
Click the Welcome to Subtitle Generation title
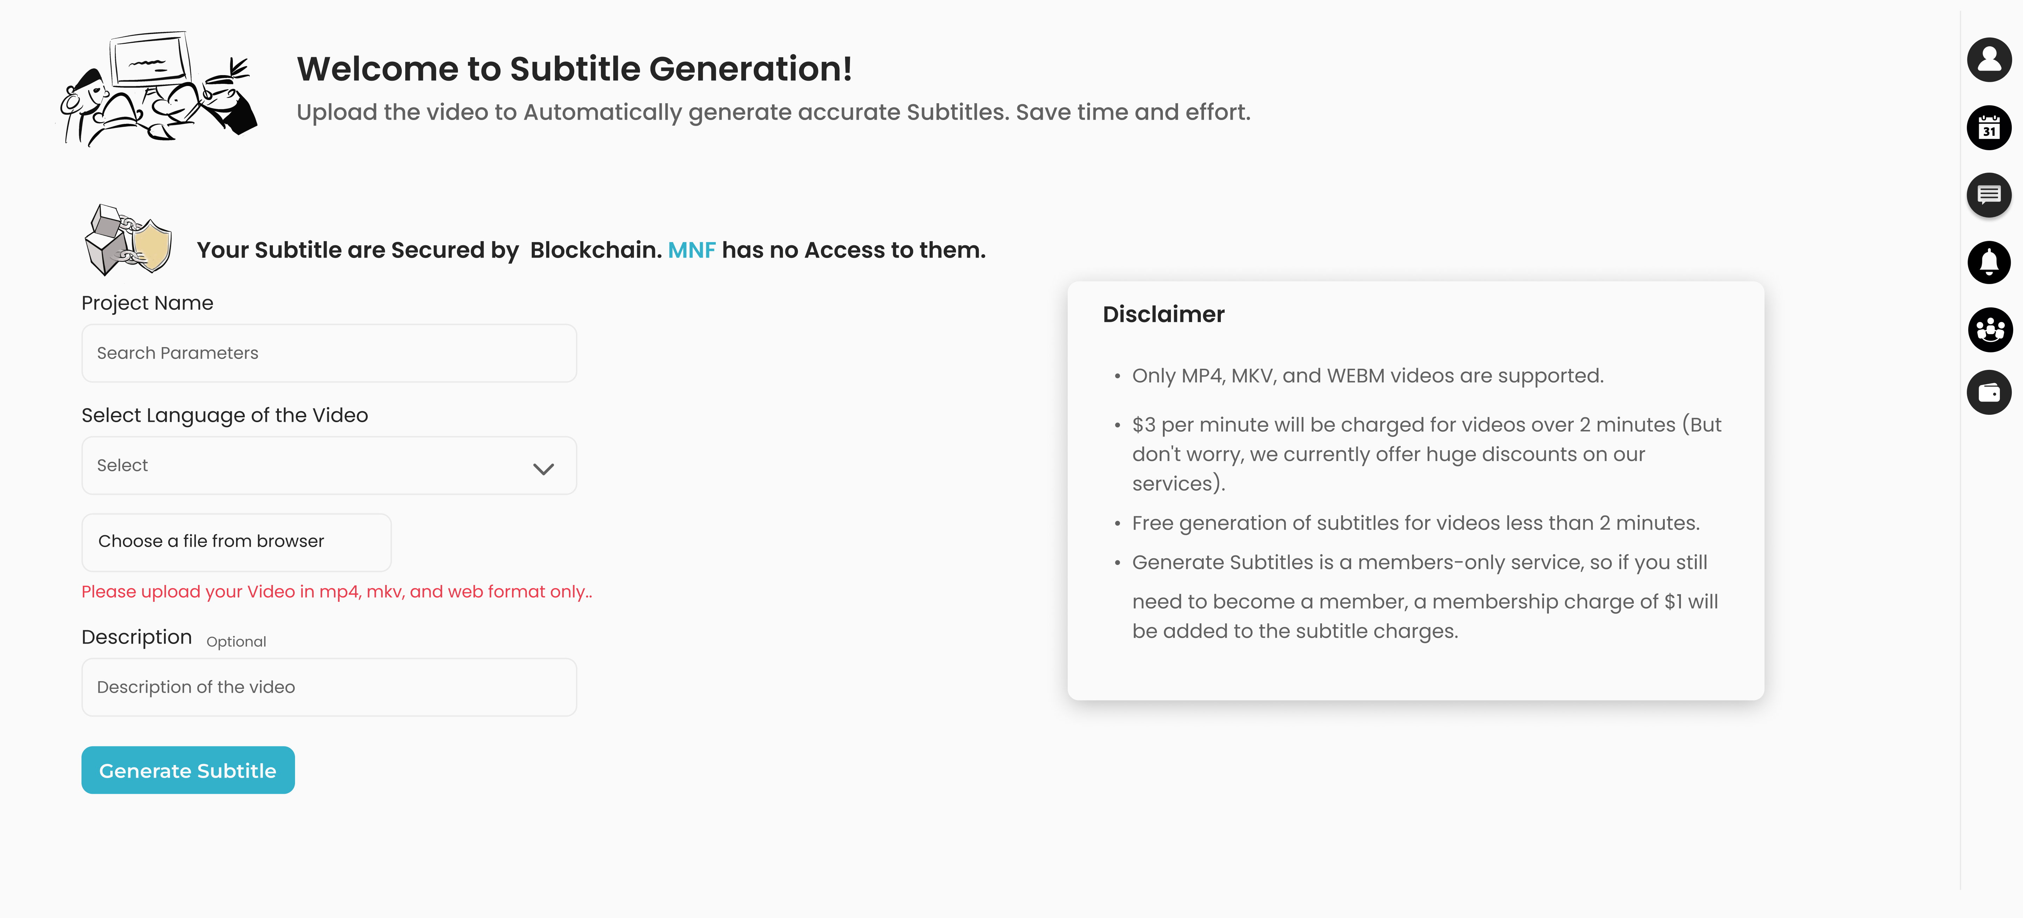click(574, 69)
